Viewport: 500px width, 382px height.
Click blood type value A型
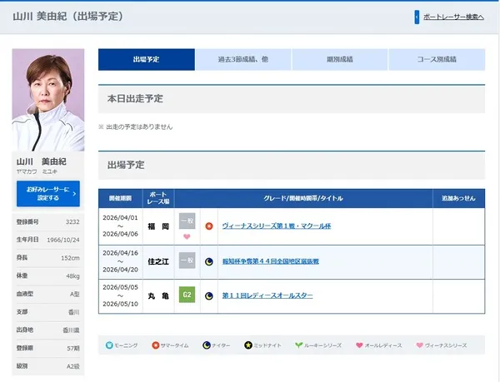(x=75, y=294)
